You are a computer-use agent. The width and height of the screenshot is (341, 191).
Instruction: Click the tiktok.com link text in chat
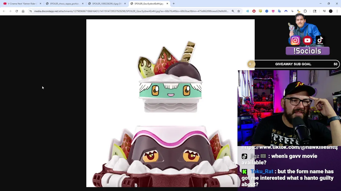[289, 147]
